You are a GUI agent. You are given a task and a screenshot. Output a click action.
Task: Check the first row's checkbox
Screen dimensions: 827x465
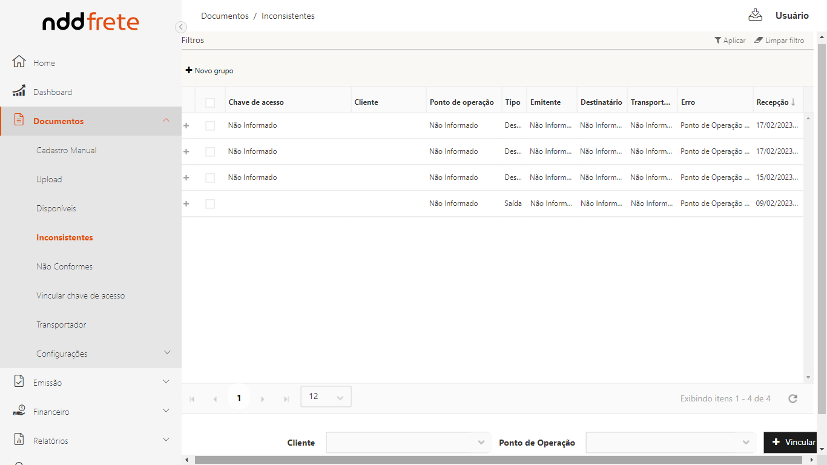click(210, 125)
